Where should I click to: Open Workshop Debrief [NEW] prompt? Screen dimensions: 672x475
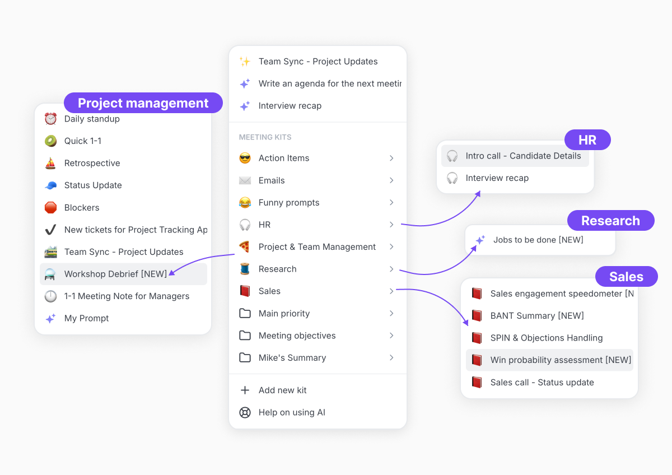115,274
